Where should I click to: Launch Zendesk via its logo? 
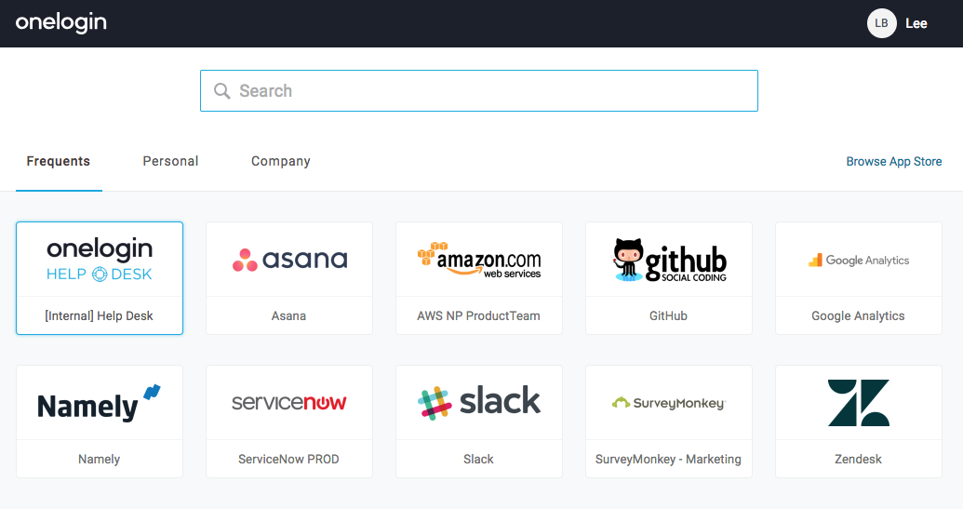[858, 402]
